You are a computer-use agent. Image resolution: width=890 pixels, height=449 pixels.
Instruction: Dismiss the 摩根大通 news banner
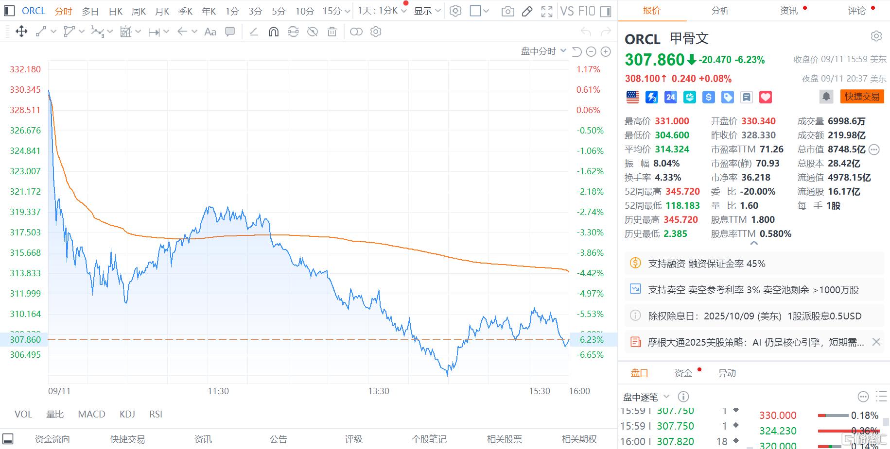(876, 342)
